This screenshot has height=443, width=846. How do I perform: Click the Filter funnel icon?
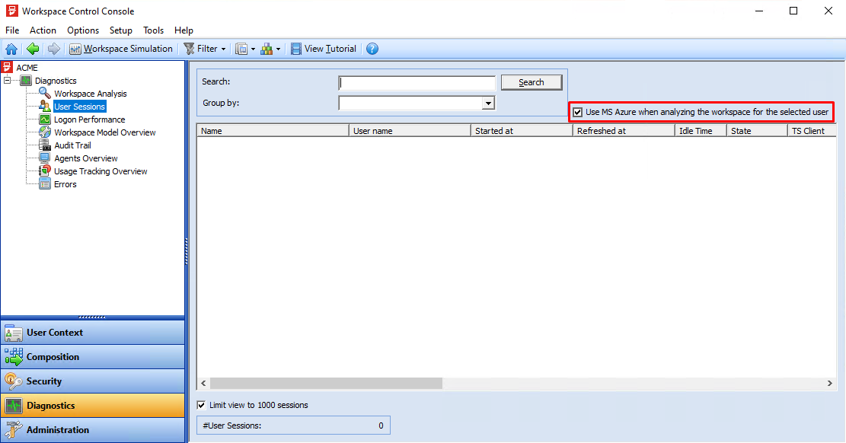[190, 49]
